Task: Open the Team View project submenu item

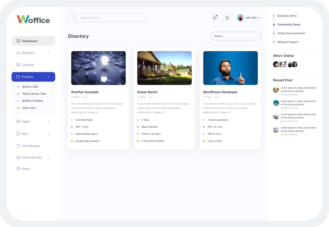Action: [29, 108]
